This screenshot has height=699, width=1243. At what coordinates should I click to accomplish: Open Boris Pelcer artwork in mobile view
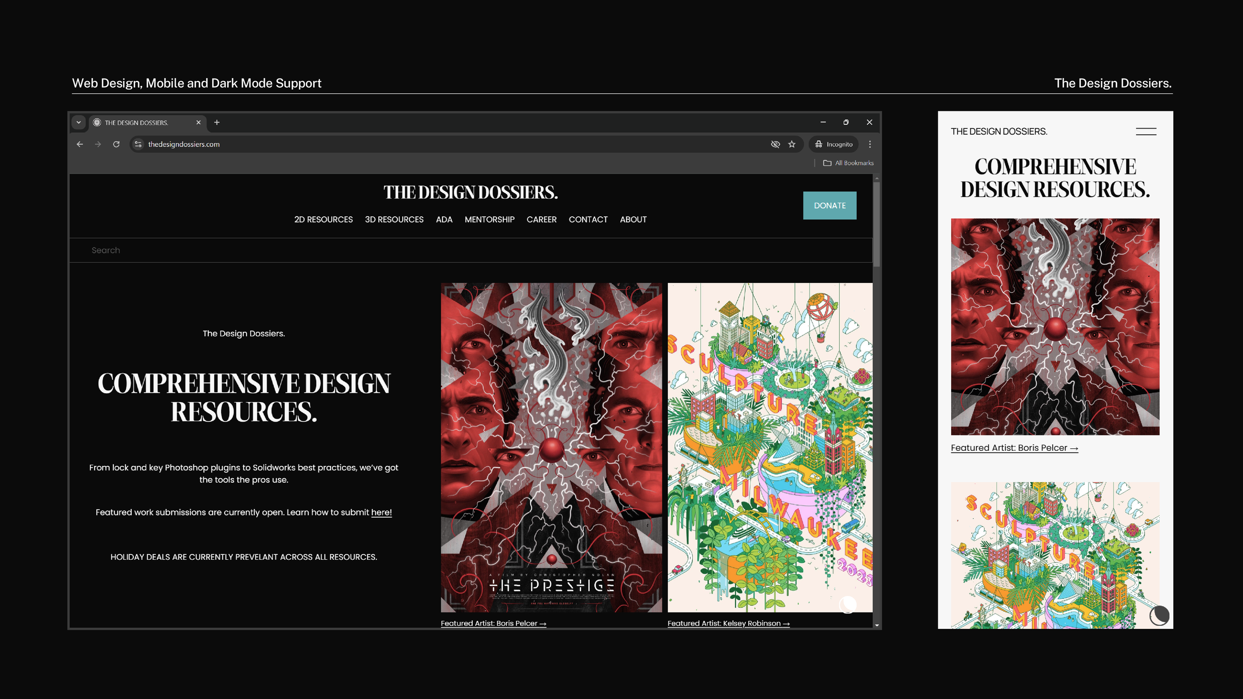click(1055, 327)
